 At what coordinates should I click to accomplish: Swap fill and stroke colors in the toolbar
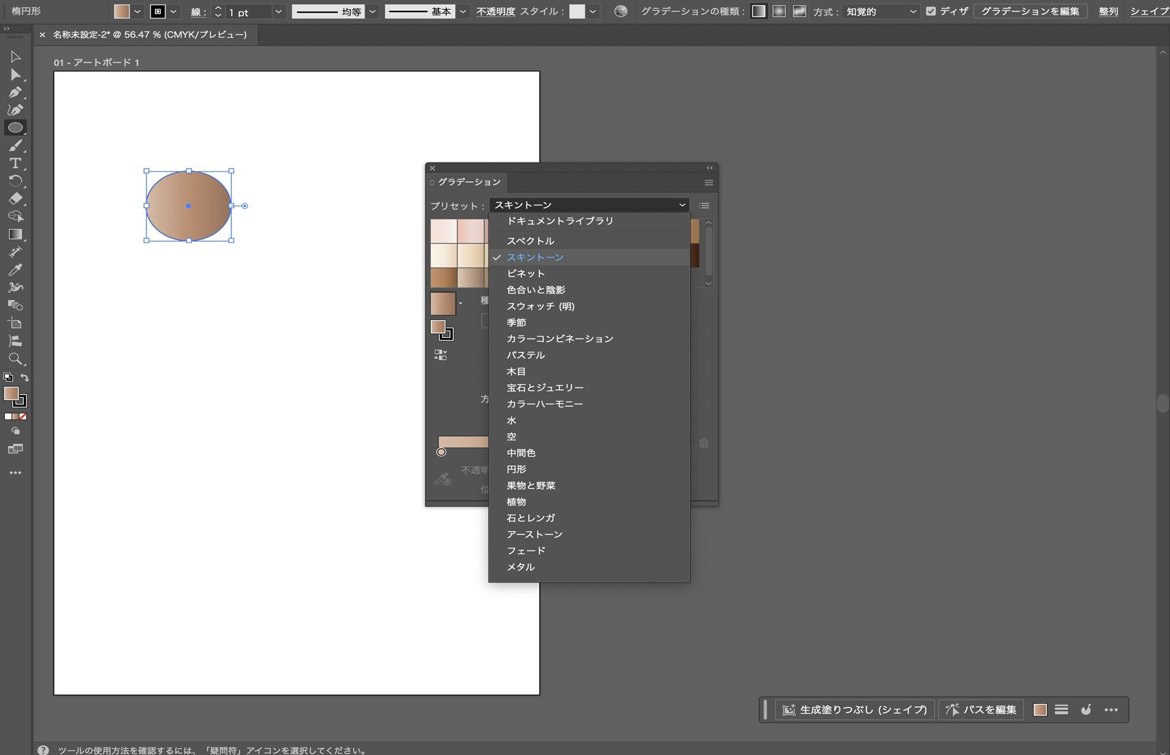24,377
